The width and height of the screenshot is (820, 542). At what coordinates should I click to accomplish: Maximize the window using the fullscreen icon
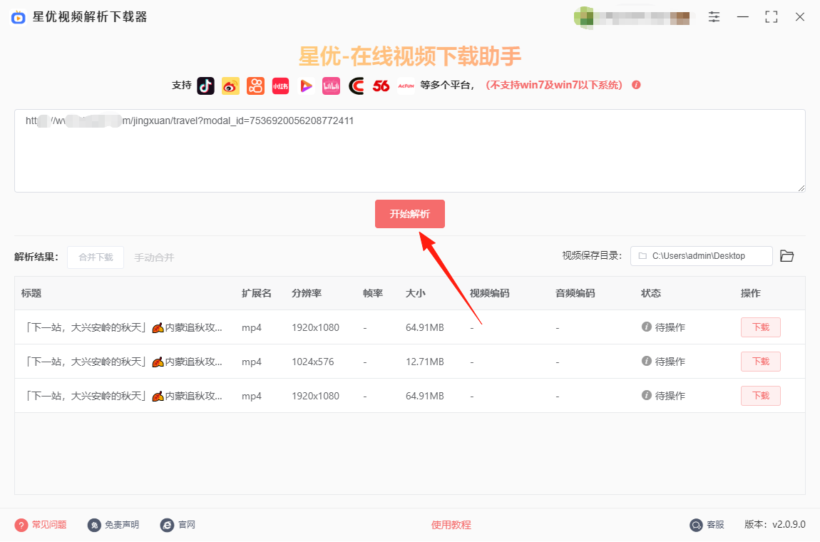(772, 16)
